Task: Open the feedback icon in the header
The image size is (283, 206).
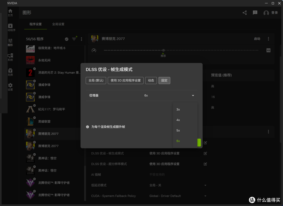Action: tap(255, 13)
